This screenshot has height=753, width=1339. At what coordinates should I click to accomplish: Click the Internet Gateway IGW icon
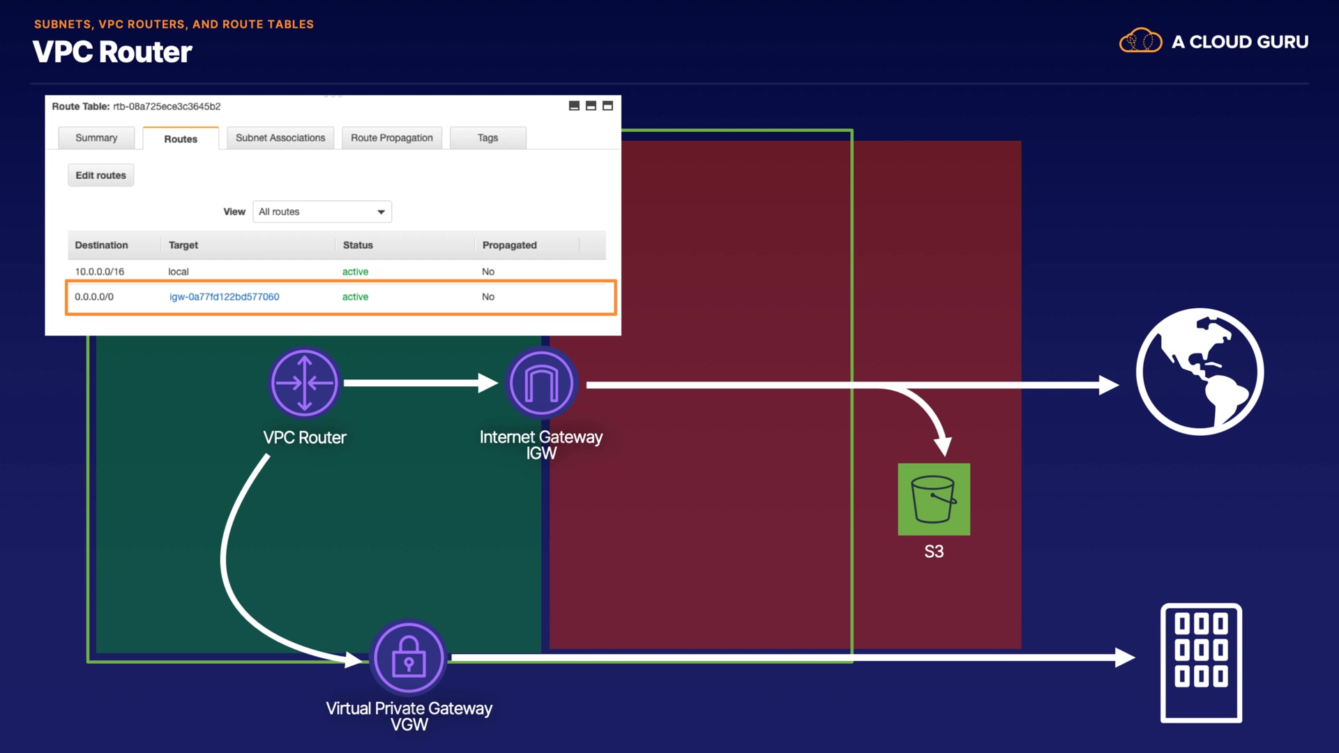pyautogui.click(x=541, y=383)
